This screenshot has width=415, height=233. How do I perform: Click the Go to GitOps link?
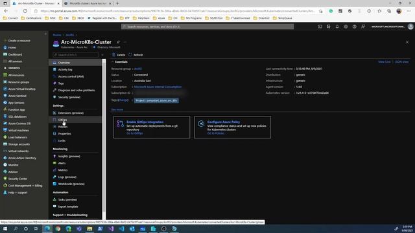point(134,133)
